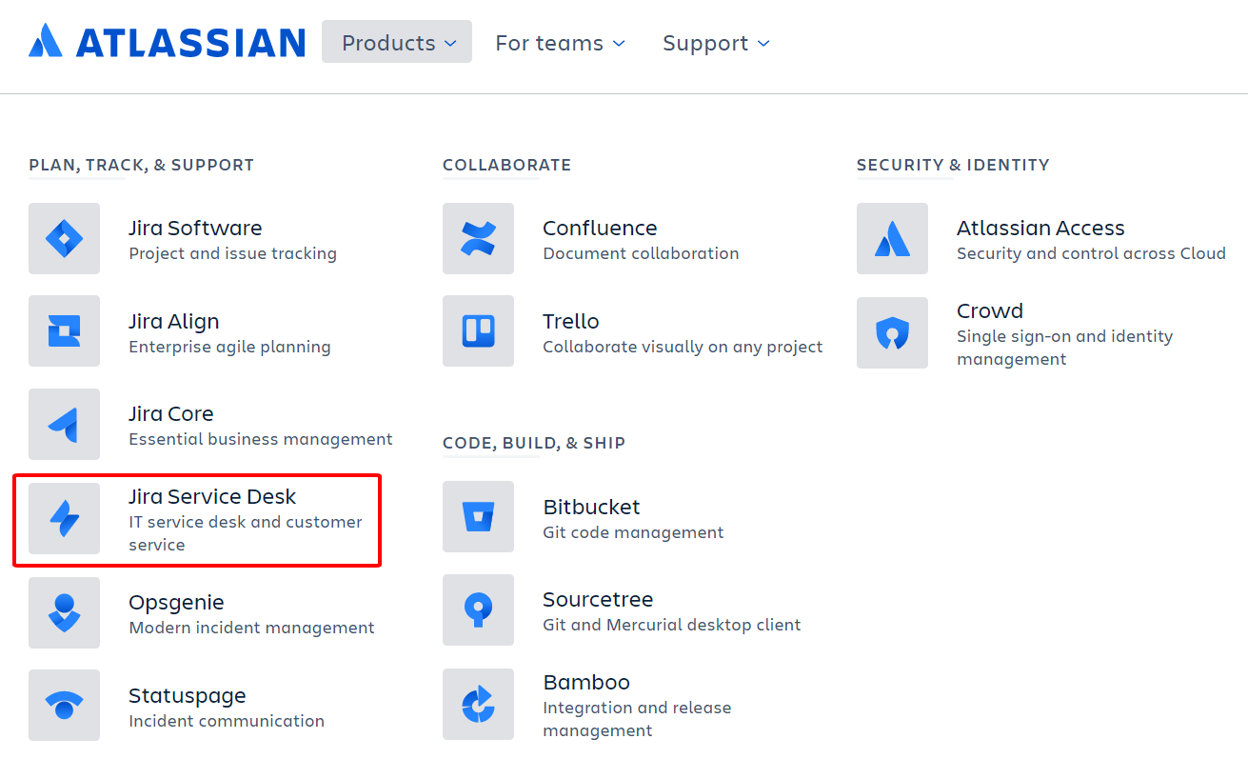Click the Jira Align icon
Viewport: 1248px width, 759px height.
point(64,331)
